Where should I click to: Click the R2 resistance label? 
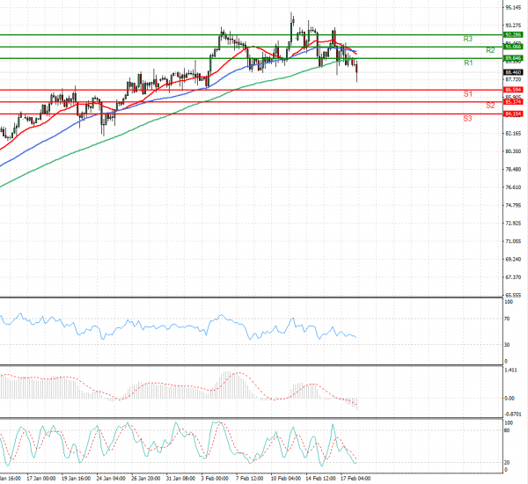(x=490, y=50)
